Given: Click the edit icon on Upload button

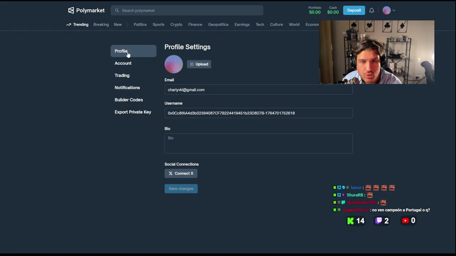Looking at the screenshot, I should pos(192,64).
